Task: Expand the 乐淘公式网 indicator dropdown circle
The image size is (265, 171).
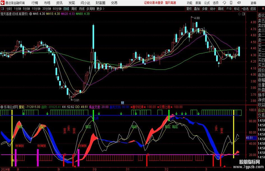Action: click(x=2, y=107)
